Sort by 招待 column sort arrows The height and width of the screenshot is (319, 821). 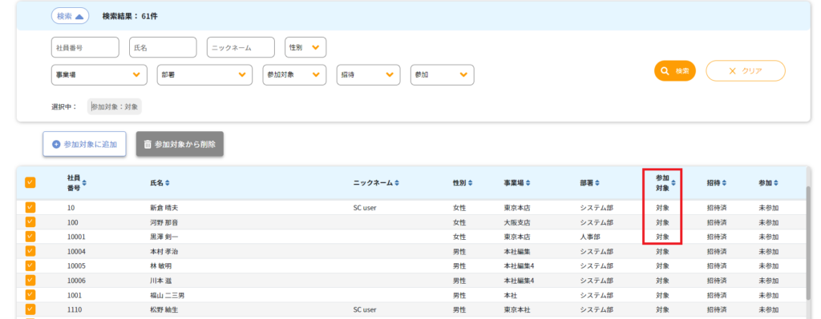click(x=724, y=183)
